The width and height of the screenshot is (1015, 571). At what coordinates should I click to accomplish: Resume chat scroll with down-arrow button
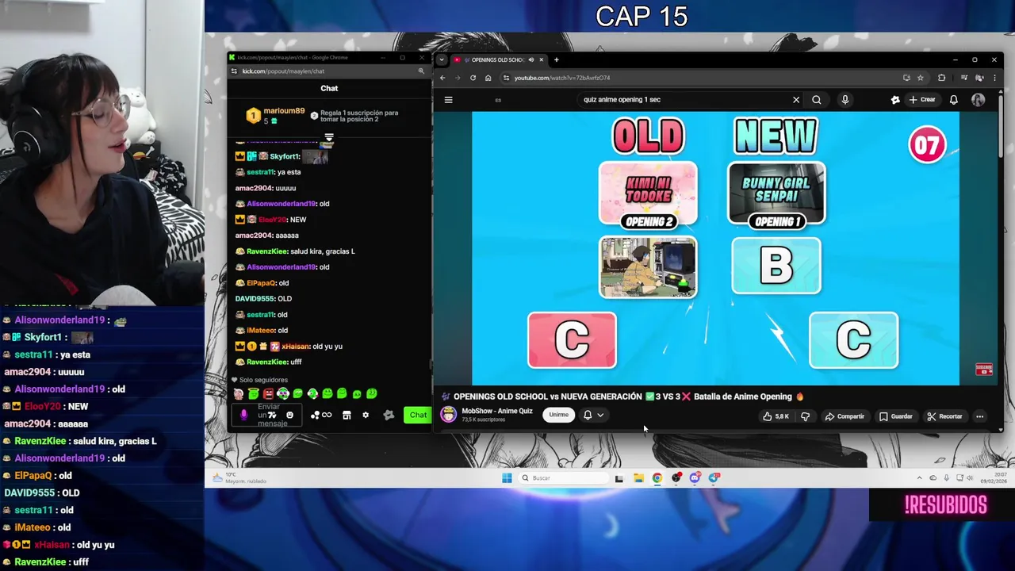point(329,138)
